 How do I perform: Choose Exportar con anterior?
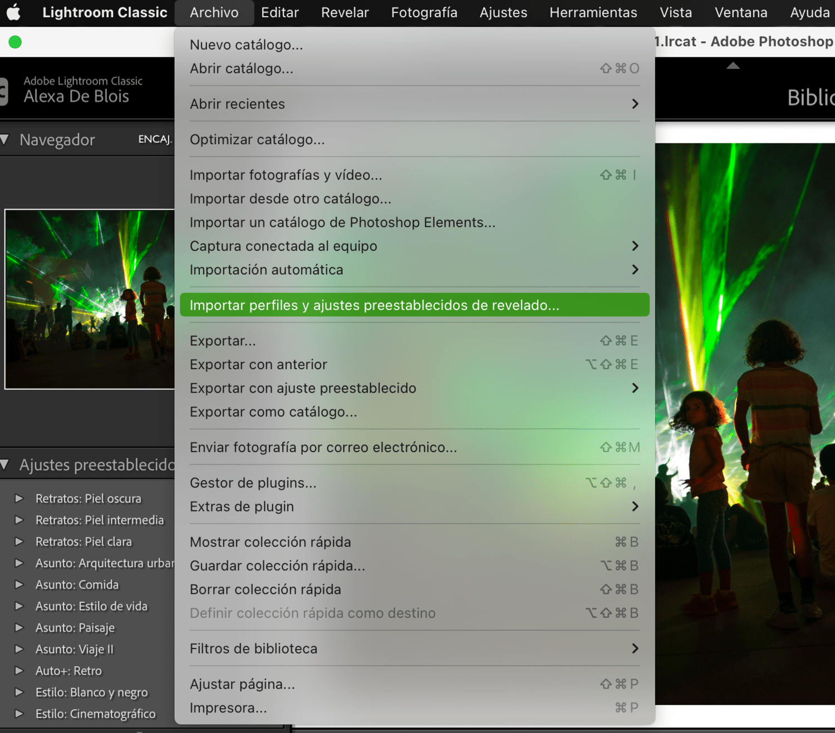[x=415, y=365]
